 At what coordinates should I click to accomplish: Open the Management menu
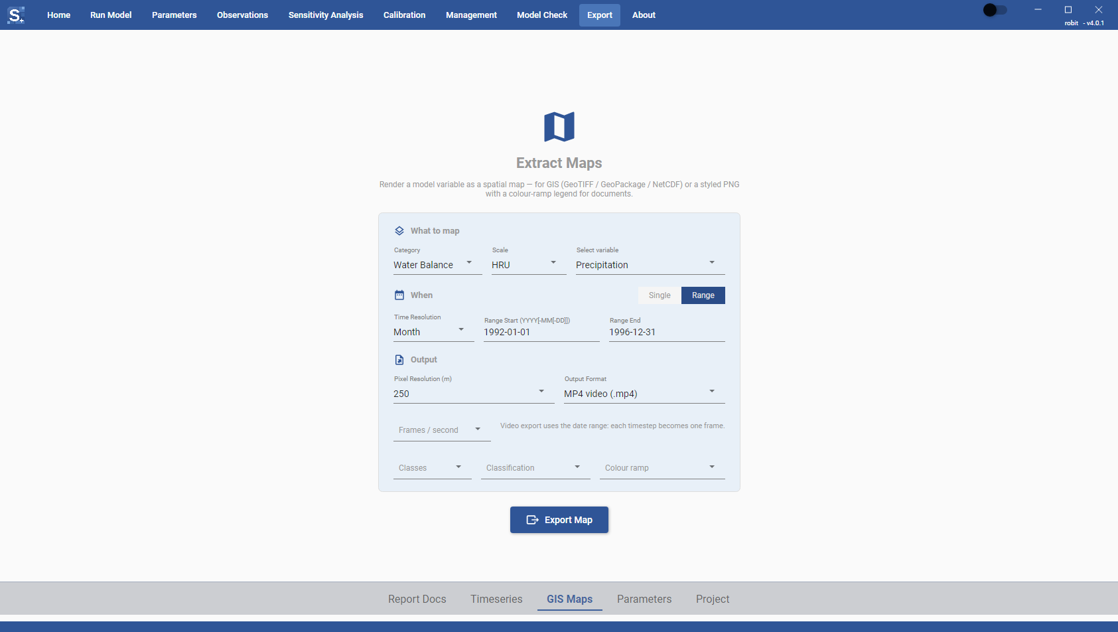click(471, 15)
